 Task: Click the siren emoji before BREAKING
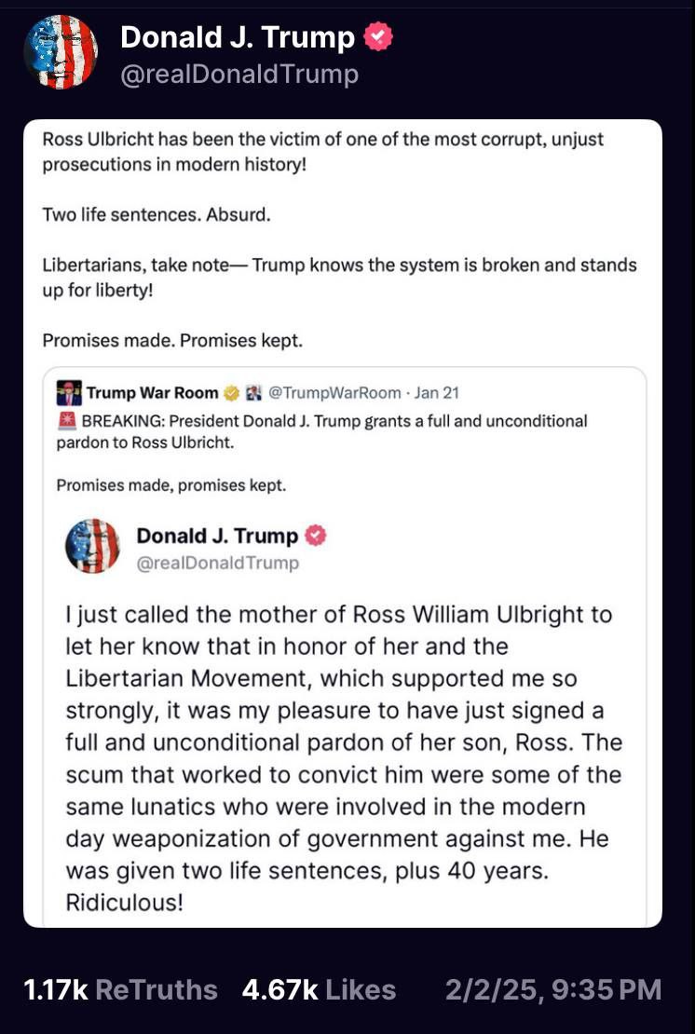coord(66,421)
